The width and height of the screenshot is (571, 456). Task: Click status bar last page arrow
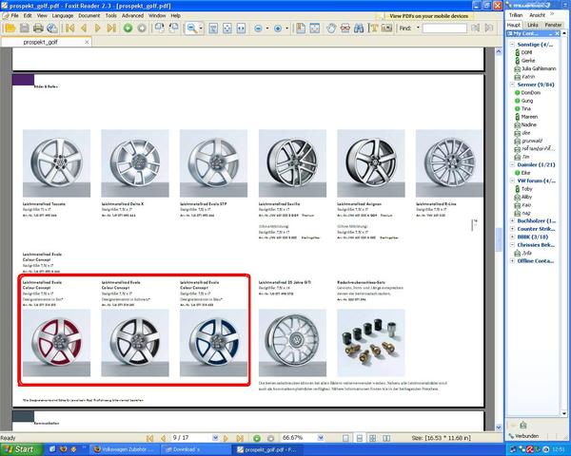tap(240, 438)
